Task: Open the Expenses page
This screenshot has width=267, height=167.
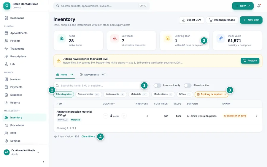Action: [x=24, y=95]
